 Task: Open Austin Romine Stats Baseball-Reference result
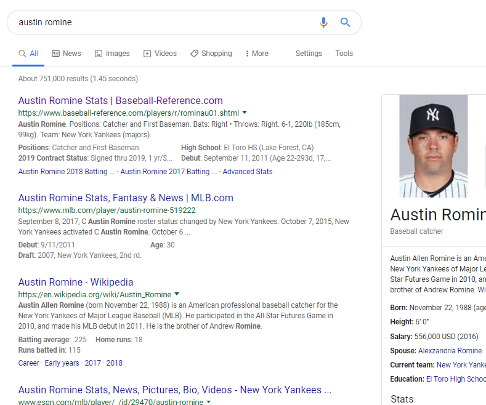pyautogui.click(x=120, y=100)
